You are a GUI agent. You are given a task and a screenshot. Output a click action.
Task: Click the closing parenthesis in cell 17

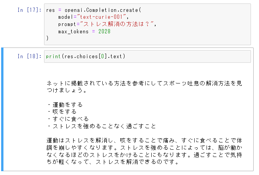48,38
